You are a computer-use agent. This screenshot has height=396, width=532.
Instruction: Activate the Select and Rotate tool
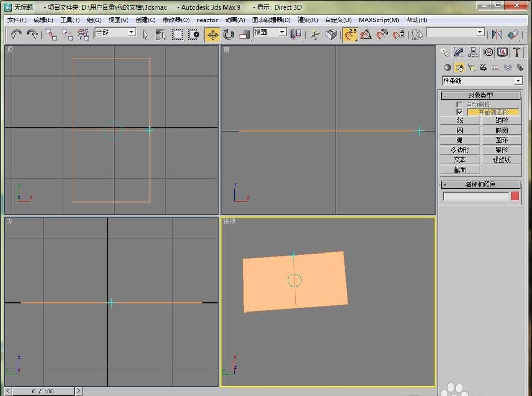[229, 35]
